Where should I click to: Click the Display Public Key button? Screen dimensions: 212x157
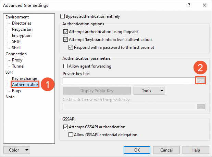(x=97, y=90)
